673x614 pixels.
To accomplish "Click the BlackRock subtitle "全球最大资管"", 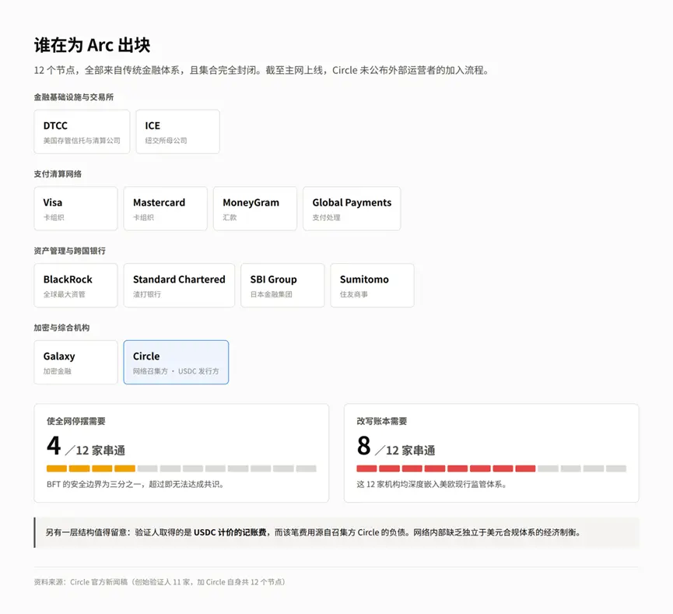I will pyautogui.click(x=65, y=294).
